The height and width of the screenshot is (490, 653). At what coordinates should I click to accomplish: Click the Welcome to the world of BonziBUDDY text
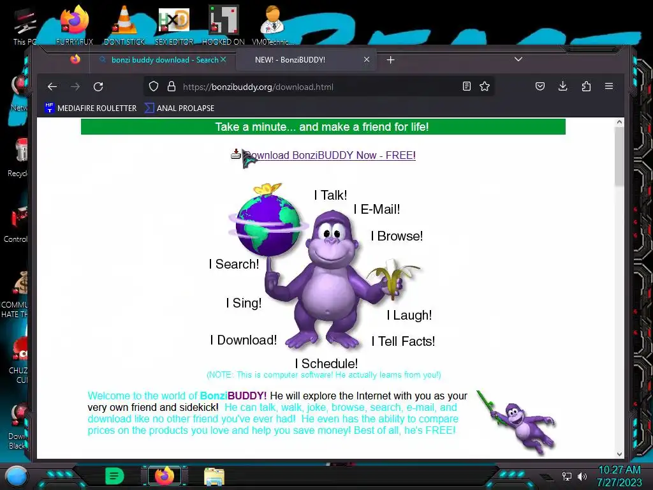tap(177, 396)
